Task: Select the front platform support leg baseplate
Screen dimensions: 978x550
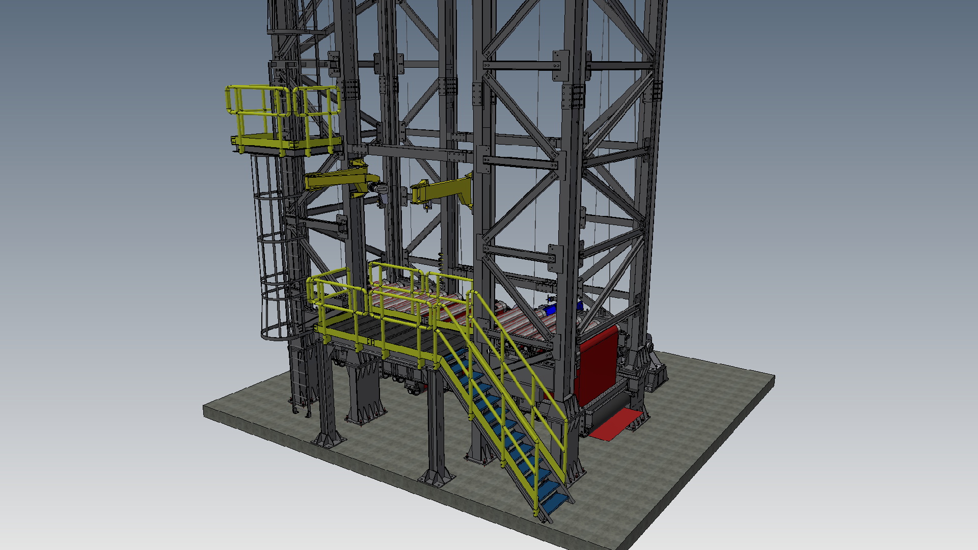Action: click(x=437, y=479)
